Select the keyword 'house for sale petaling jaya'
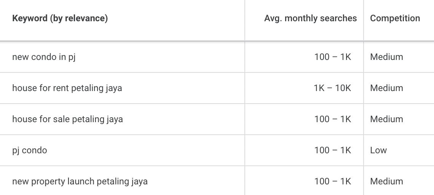The width and height of the screenshot is (434, 195). (x=67, y=120)
